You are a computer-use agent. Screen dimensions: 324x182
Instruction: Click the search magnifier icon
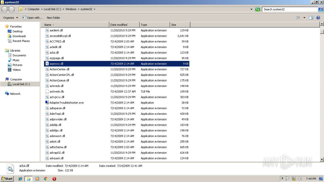(320, 9)
